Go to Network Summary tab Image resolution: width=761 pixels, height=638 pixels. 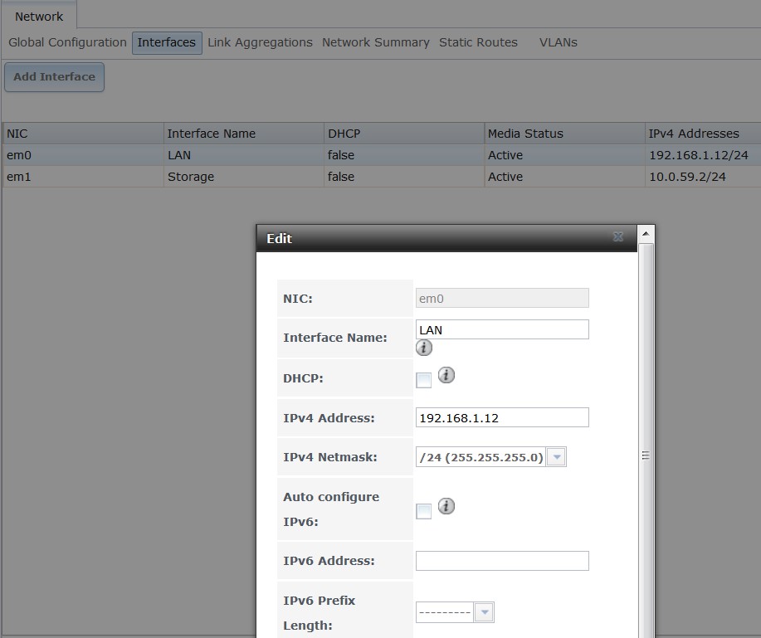point(375,42)
